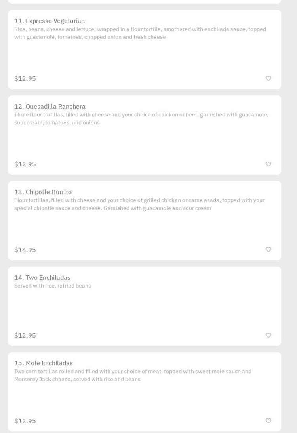Select the 12. Quesadilla Ranchera title
This screenshot has height=433, width=297.
click(x=50, y=107)
